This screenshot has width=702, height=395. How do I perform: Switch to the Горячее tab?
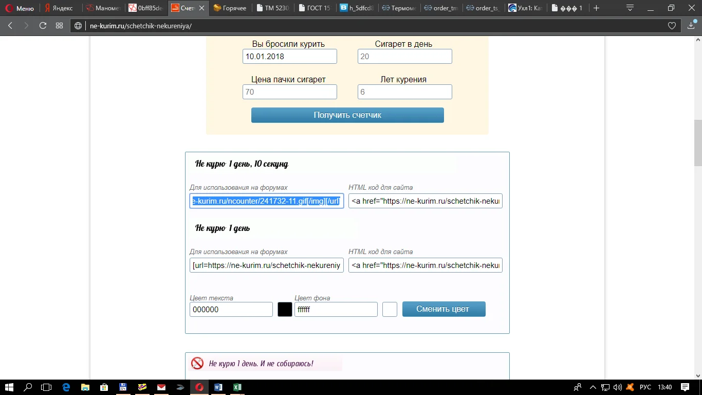click(230, 8)
